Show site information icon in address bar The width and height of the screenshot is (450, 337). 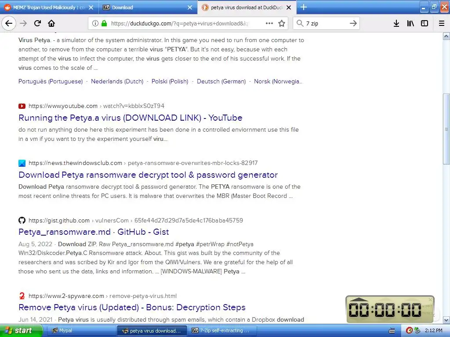click(x=95, y=23)
